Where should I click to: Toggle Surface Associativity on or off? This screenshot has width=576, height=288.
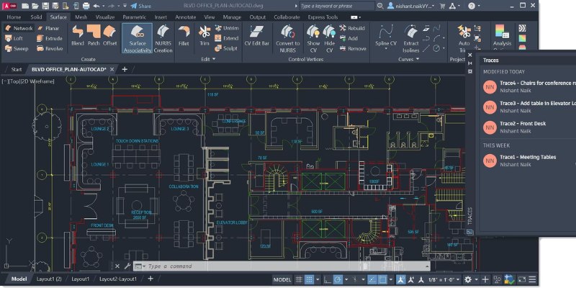137,36
